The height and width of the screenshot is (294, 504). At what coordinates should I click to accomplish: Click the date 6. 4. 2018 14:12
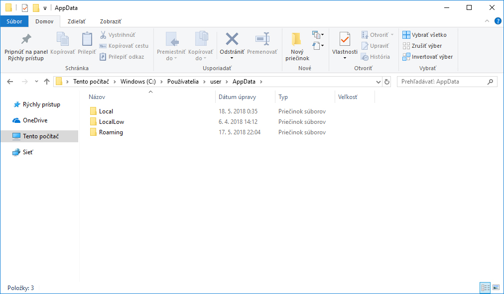[x=238, y=122]
